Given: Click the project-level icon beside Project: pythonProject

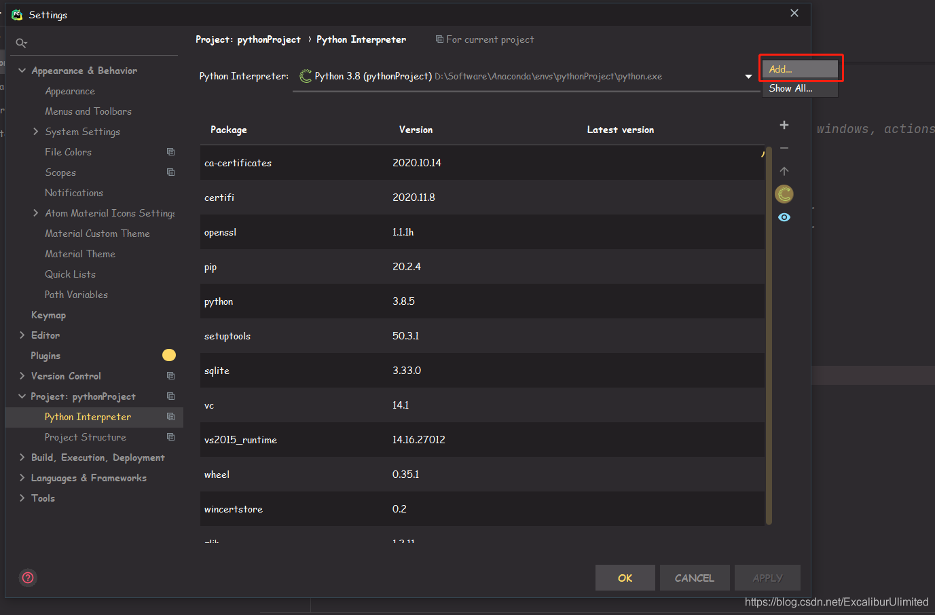Looking at the screenshot, I should 171,396.
